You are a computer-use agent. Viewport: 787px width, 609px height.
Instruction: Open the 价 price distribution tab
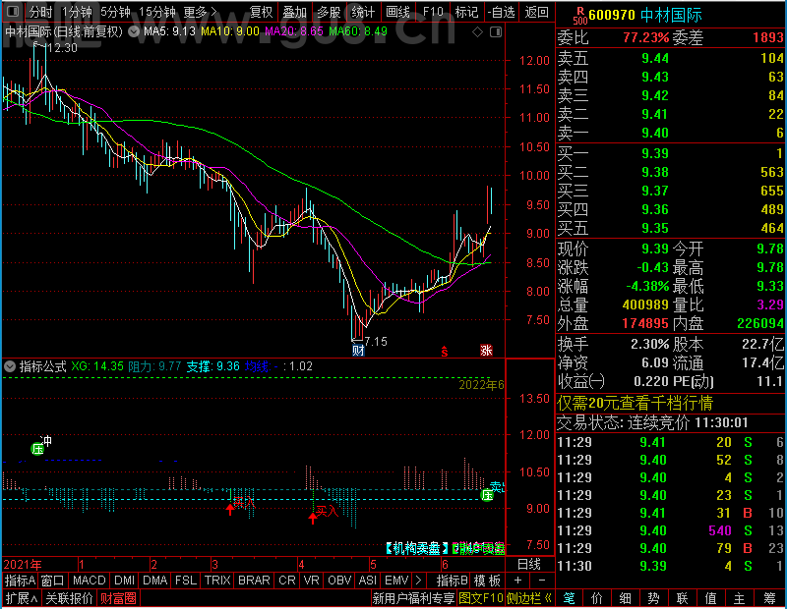597,598
